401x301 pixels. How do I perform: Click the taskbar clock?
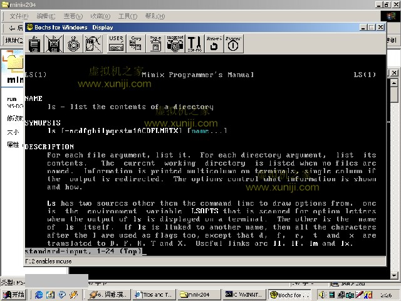tap(386, 295)
